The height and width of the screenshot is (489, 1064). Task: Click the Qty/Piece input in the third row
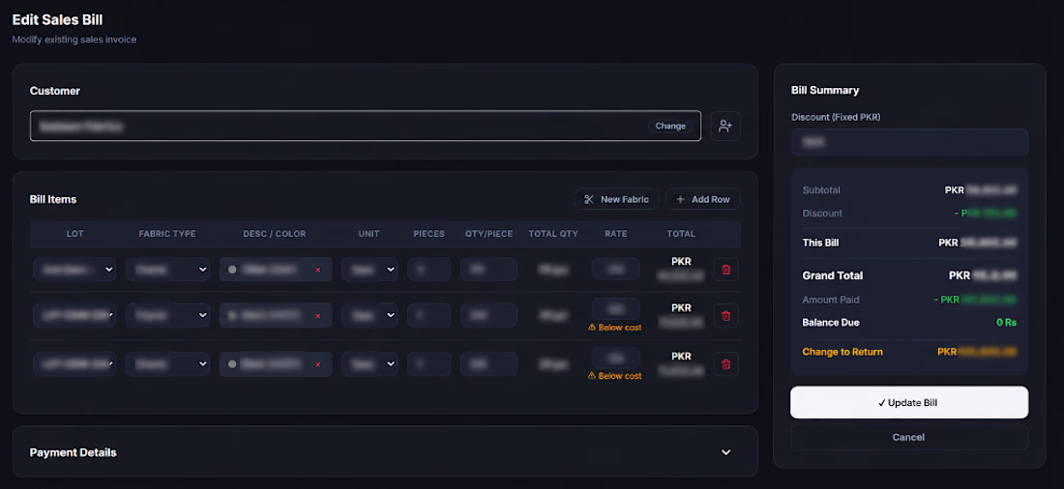click(488, 364)
